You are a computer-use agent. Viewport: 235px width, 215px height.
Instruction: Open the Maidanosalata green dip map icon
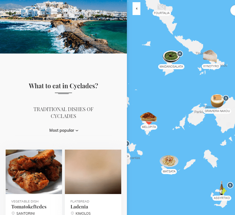point(171,56)
